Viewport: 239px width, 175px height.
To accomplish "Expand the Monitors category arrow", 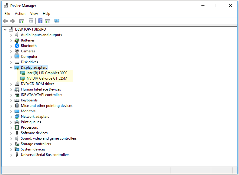I will pyautogui.click(x=11, y=111).
